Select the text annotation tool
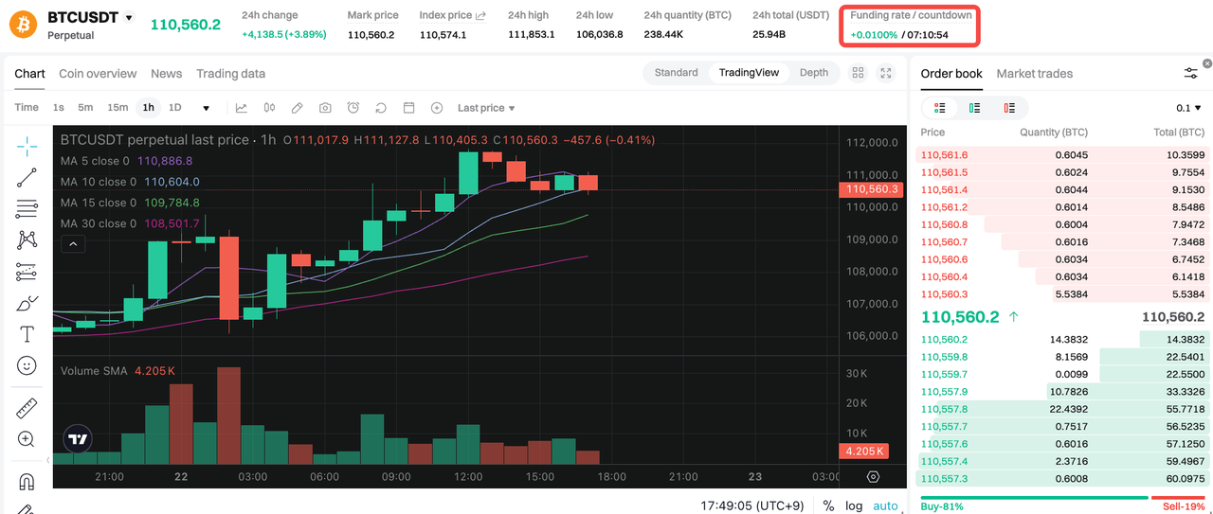 (27, 334)
